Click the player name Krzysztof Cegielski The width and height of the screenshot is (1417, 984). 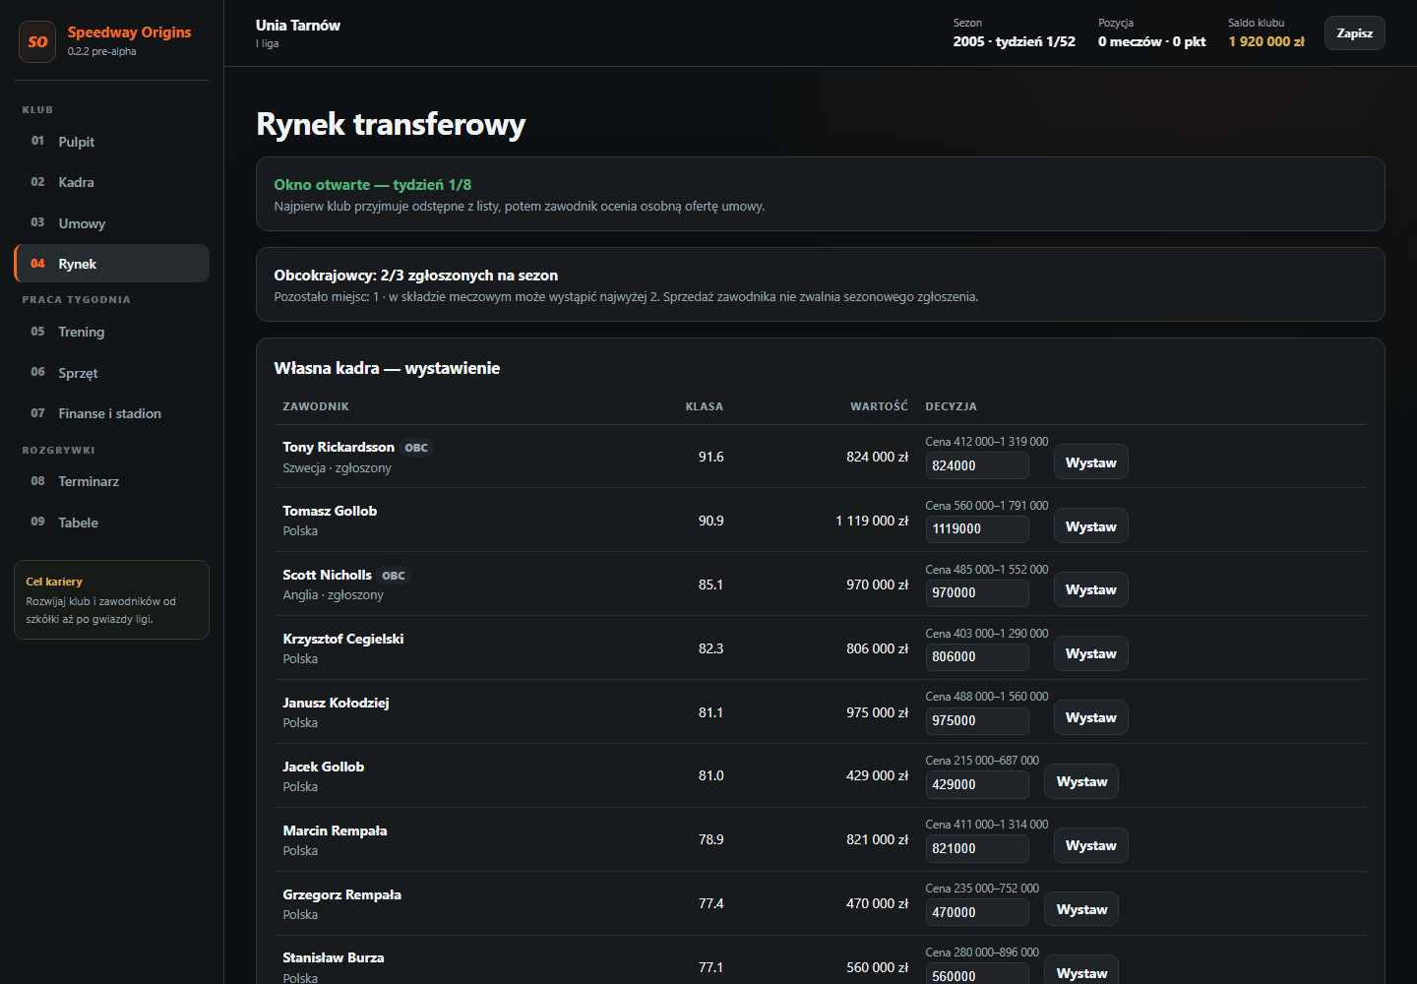[x=343, y=639]
